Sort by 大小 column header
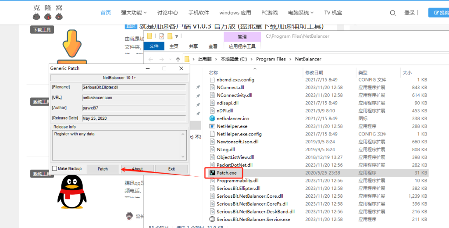449x228 pixels. 407,73
